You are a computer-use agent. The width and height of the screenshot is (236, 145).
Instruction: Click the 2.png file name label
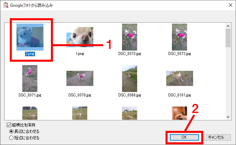coord(30,54)
